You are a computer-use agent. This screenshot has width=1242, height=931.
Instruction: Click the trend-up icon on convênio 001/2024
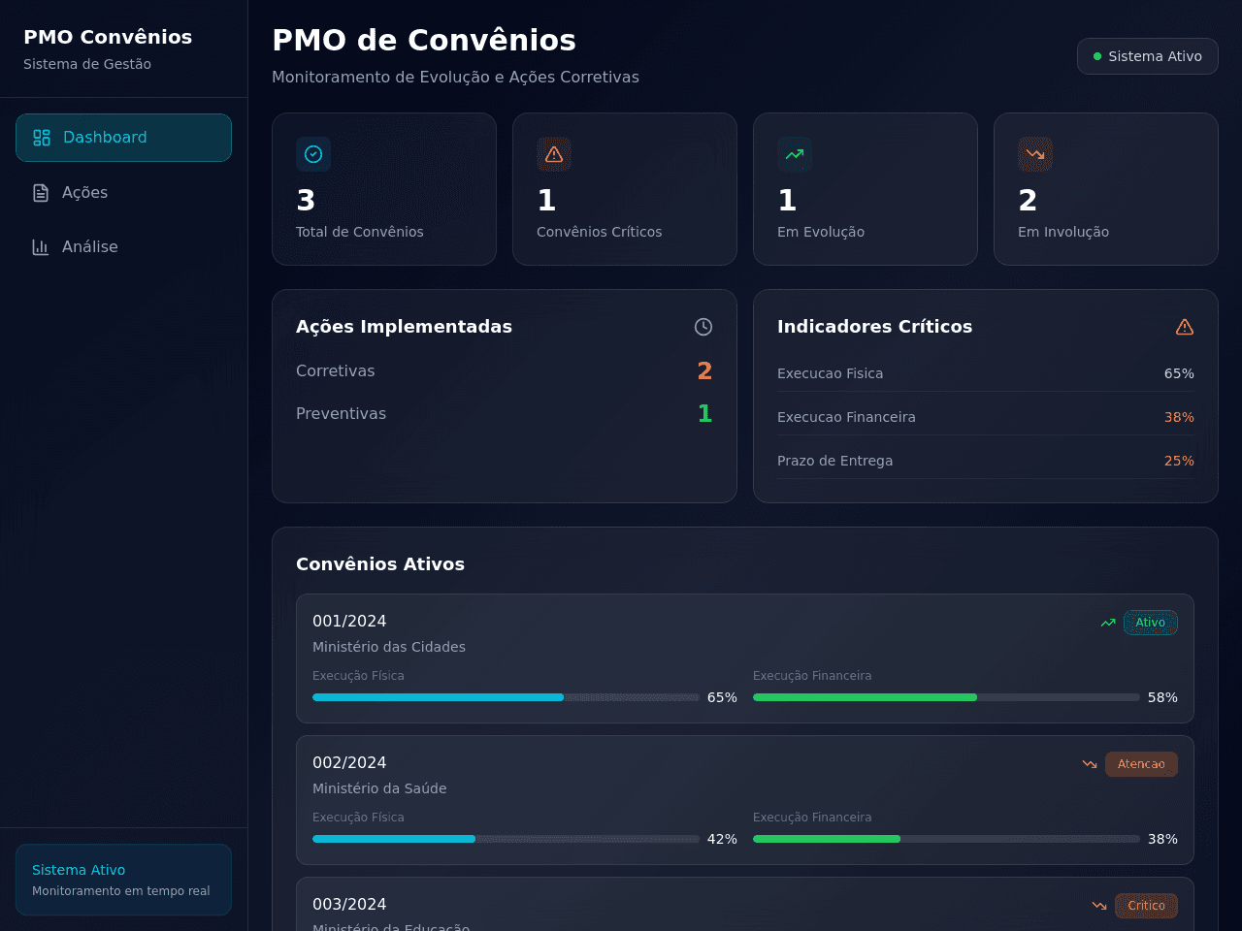[x=1108, y=623]
